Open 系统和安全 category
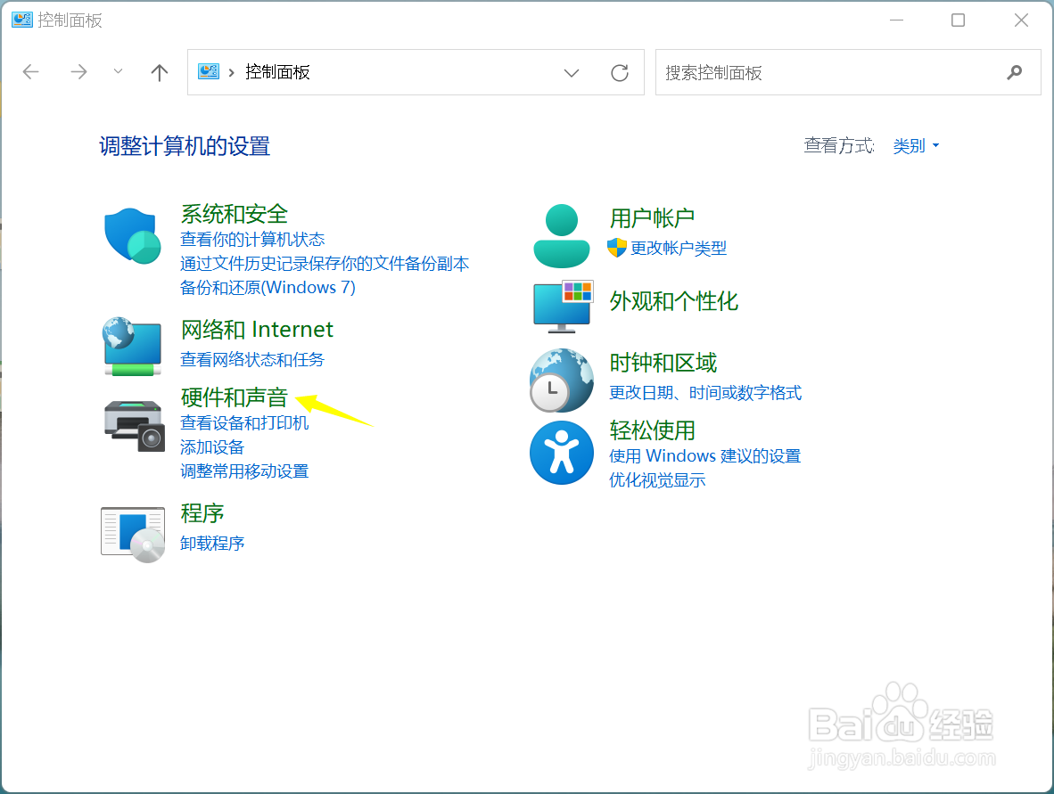The image size is (1054, 794). 234,214
